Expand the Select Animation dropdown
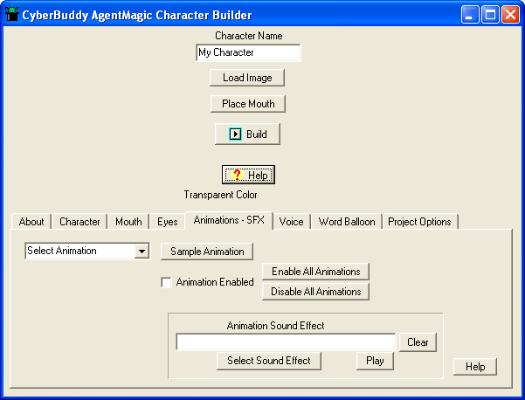 click(x=142, y=252)
